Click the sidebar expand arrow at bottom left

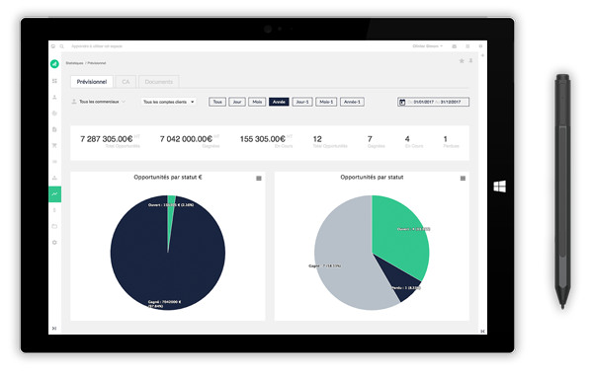pyautogui.click(x=54, y=329)
